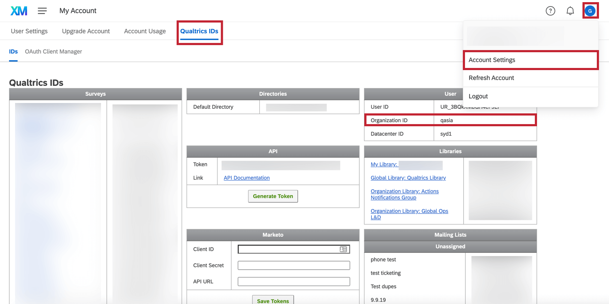
Task: Click the Libraries section header
Action: point(450,151)
